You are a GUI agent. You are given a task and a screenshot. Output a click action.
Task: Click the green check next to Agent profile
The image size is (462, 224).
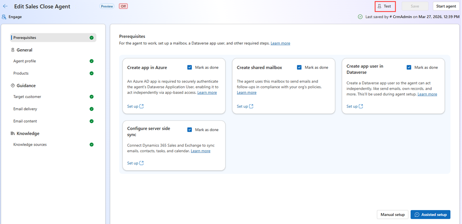click(x=92, y=61)
